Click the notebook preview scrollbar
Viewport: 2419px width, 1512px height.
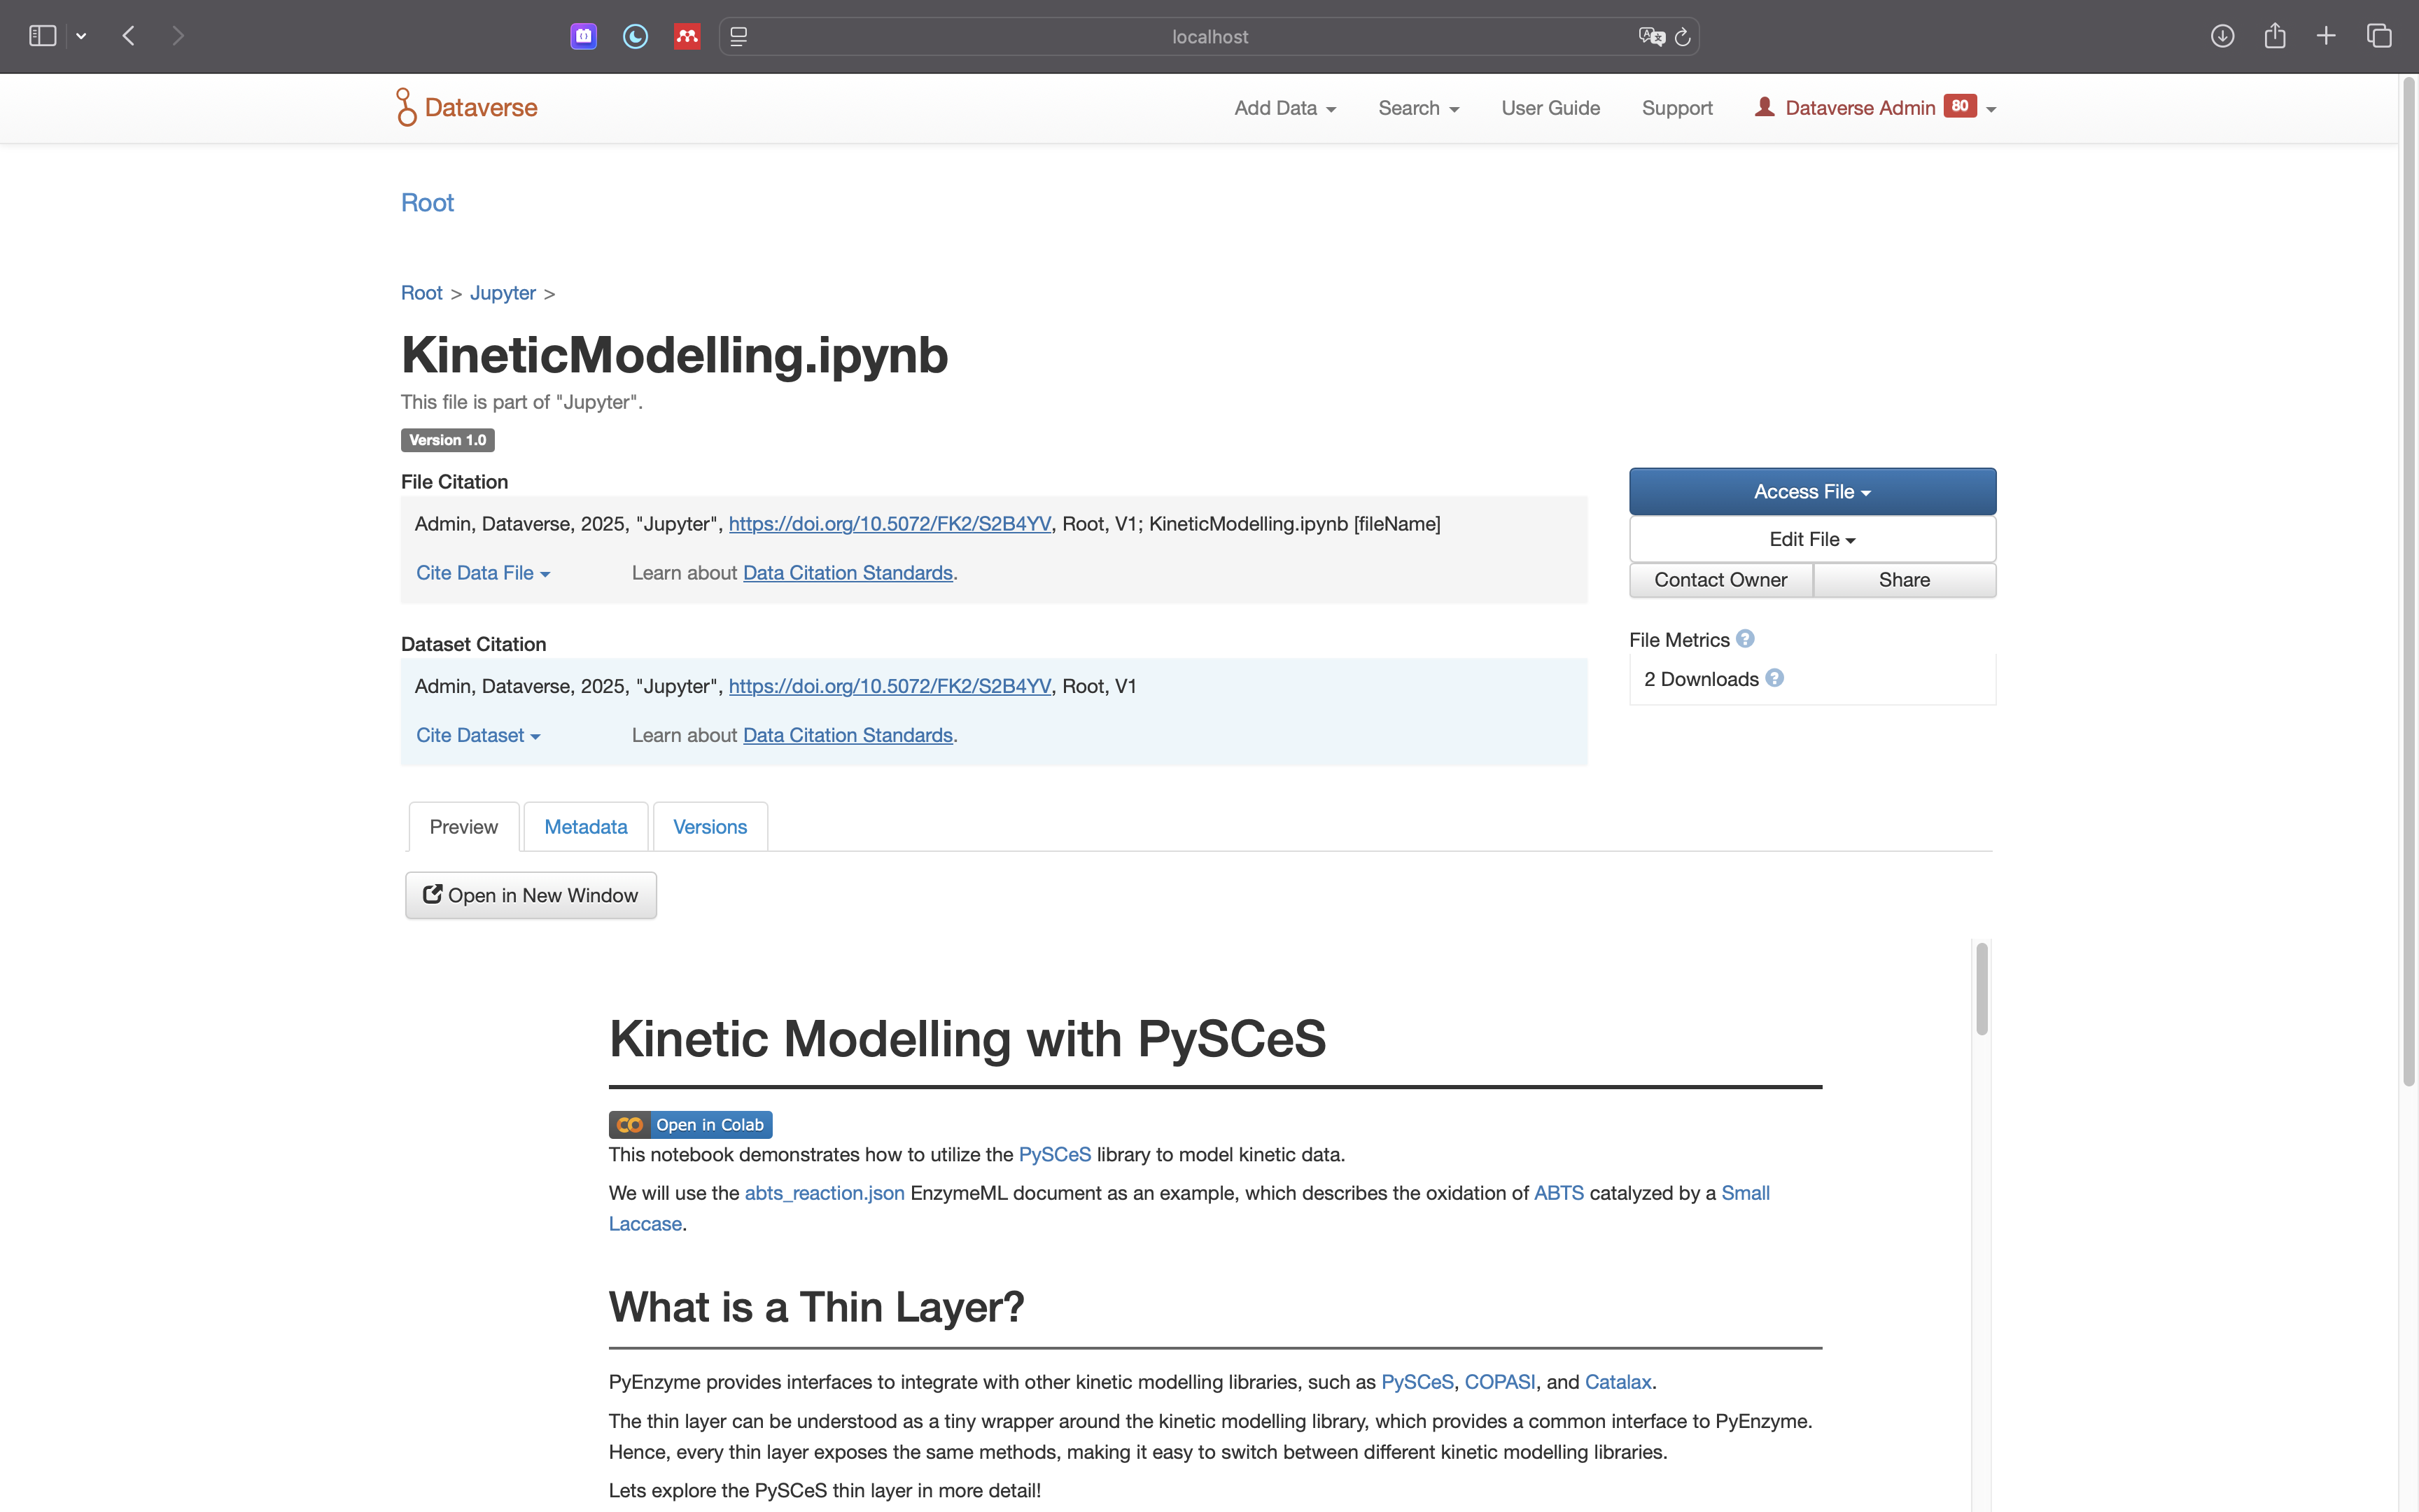click(x=1981, y=988)
